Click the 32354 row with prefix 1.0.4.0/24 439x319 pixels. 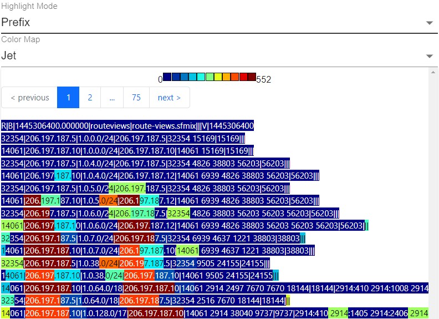click(145, 164)
